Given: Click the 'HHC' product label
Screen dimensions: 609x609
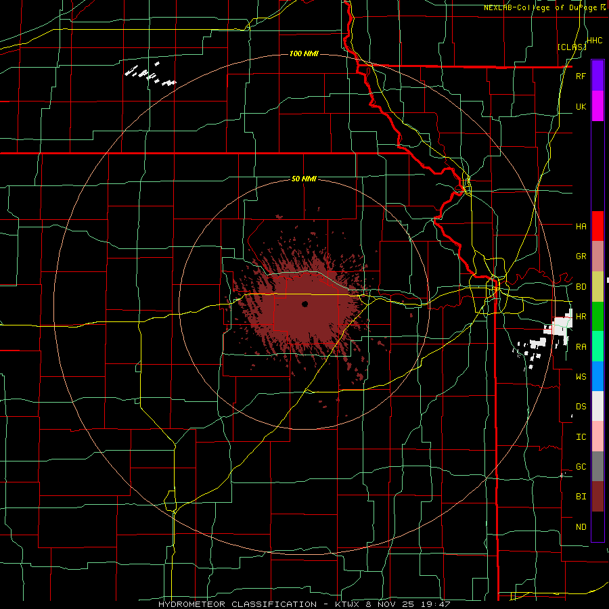Looking at the screenshot, I should pos(595,41).
